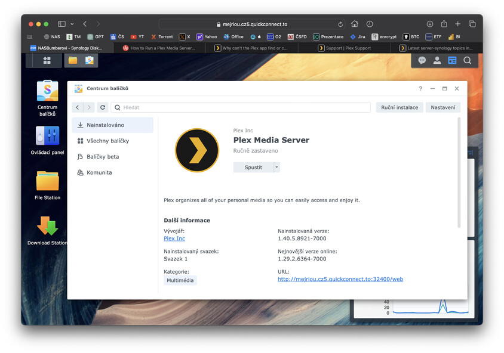
Task: Open Nastavení in Package Center
Action: click(x=443, y=107)
